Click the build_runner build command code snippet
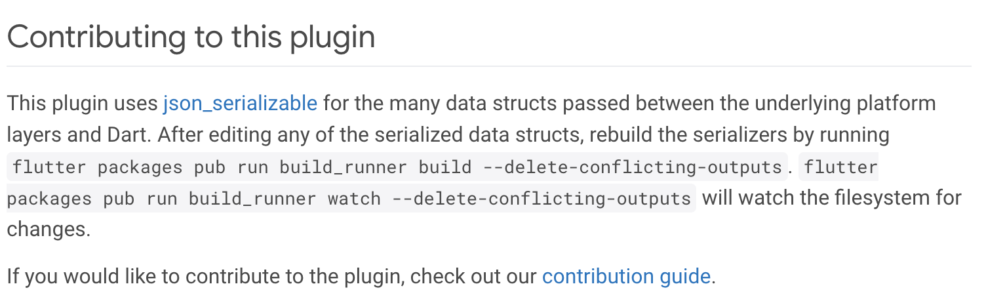This screenshot has height=303, width=986. click(397, 167)
